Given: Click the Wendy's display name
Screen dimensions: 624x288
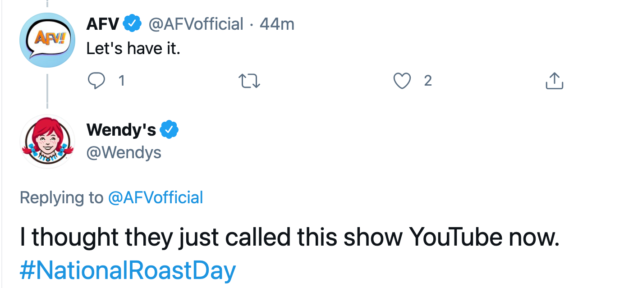Looking at the screenshot, I should coord(121,130).
